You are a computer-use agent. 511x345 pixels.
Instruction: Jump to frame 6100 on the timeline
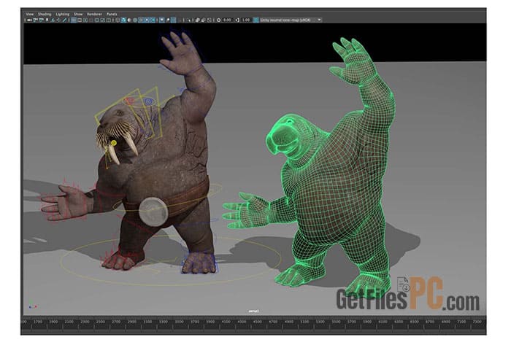[383, 322]
